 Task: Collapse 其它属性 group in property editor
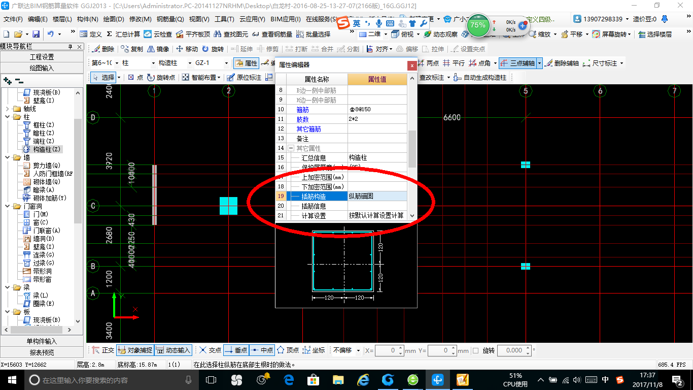point(291,148)
